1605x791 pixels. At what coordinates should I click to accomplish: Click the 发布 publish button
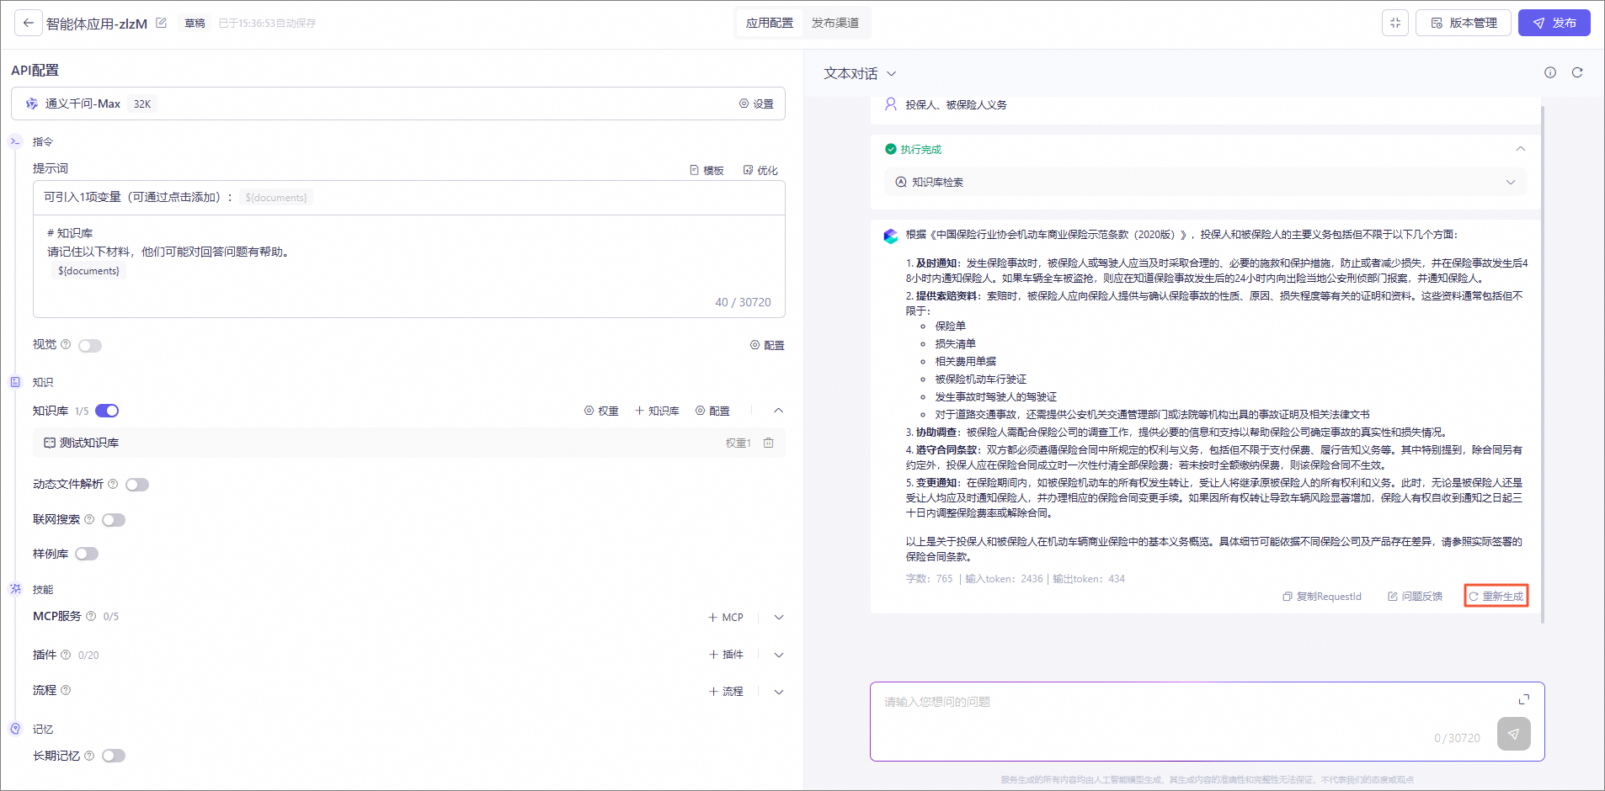point(1554,23)
